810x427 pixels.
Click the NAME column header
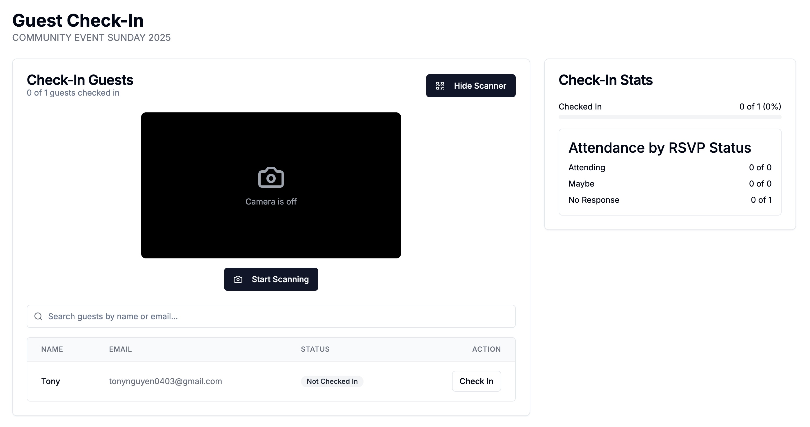(x=52, y=349)
